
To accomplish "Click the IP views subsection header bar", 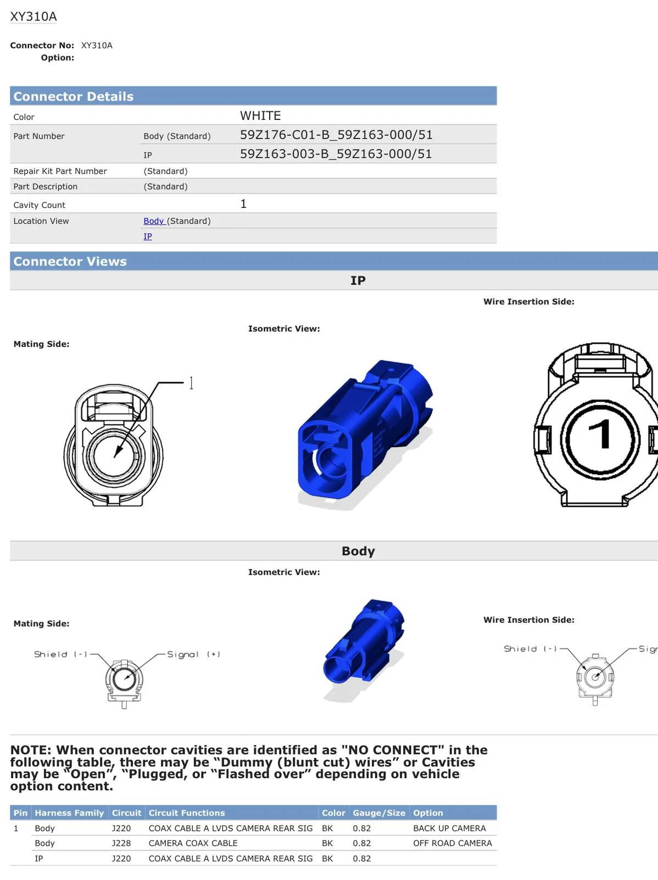I will click(334, 280).
